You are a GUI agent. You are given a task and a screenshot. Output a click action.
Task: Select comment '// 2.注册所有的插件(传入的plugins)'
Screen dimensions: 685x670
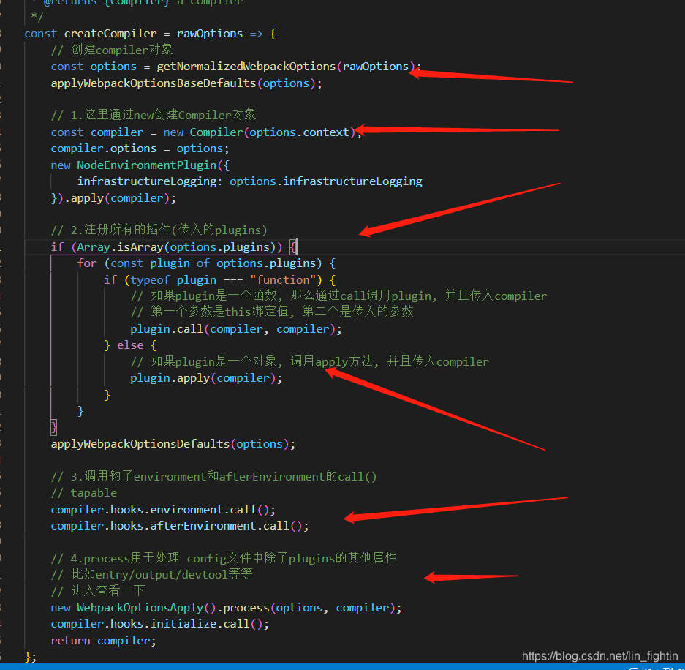coord(159,230)
